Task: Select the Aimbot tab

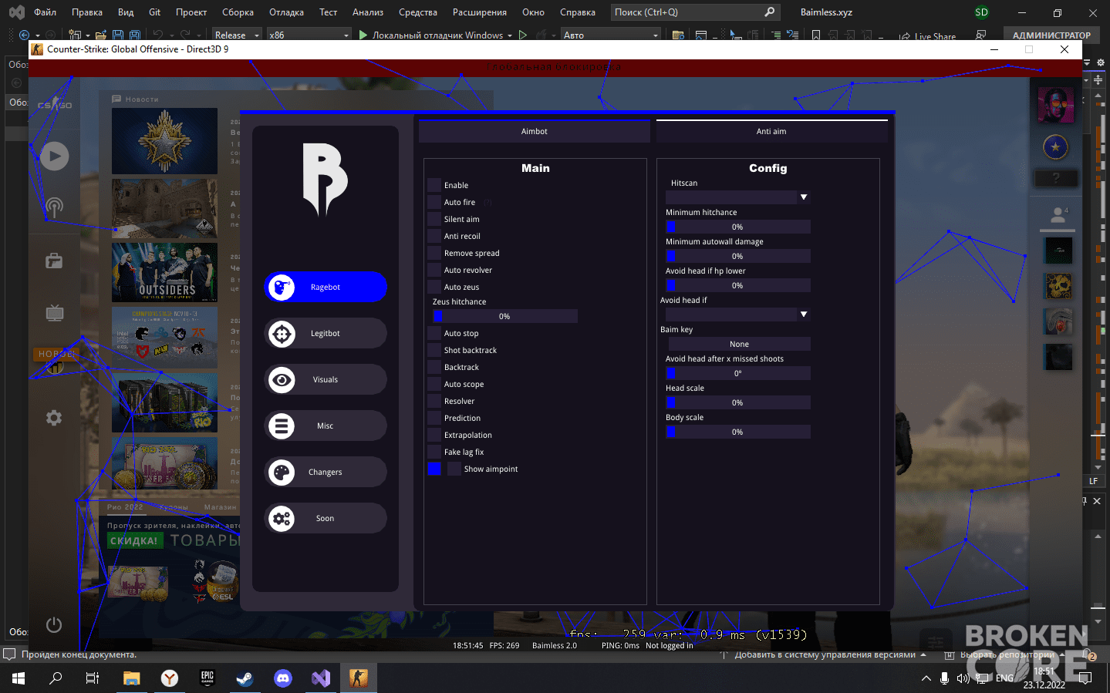Action: click(534, 131)
